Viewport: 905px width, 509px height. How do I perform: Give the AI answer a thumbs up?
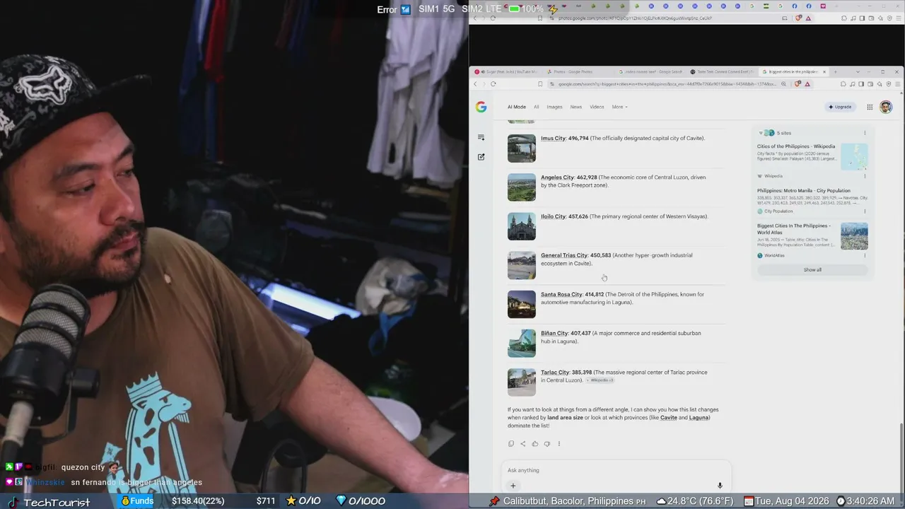[x=535, y=444]
